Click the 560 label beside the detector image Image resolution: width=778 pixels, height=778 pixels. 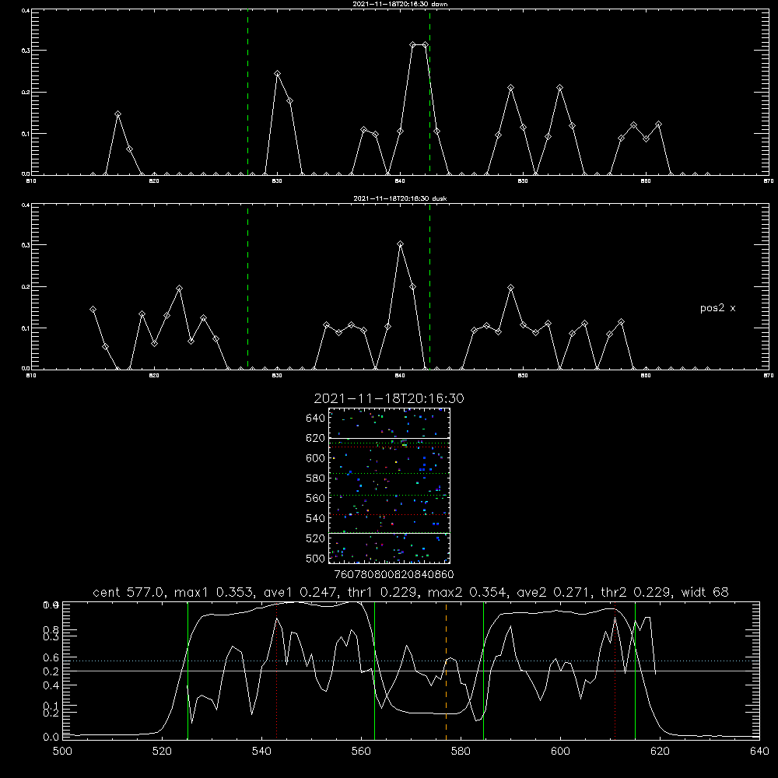pyautogui.click(x=316, y=498)
